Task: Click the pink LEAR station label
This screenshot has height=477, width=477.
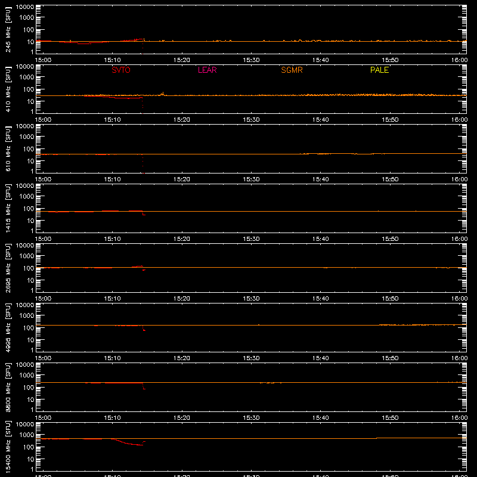Action: tap(207, 70)
